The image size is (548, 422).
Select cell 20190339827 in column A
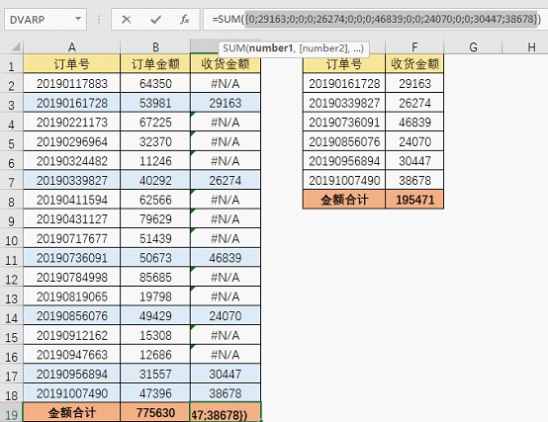(x=71, y=180)
